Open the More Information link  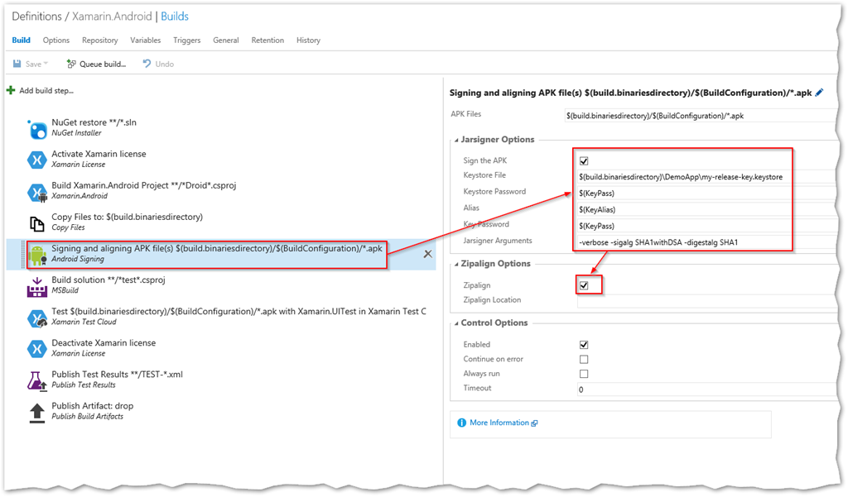(499, 423)
